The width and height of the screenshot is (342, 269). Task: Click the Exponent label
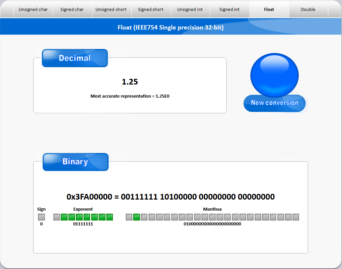click(83, 209)
